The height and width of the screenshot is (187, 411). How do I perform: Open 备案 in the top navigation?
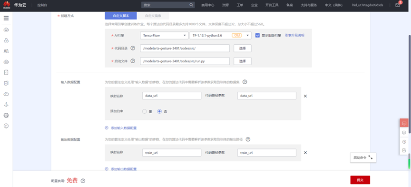click(x=290, y=5)
